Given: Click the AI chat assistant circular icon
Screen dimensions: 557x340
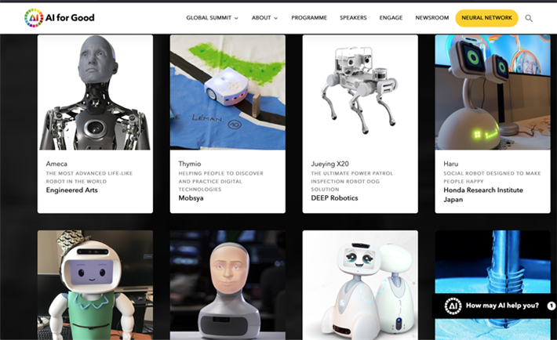Looking at the screenshot, I should (x=453, y=306).
